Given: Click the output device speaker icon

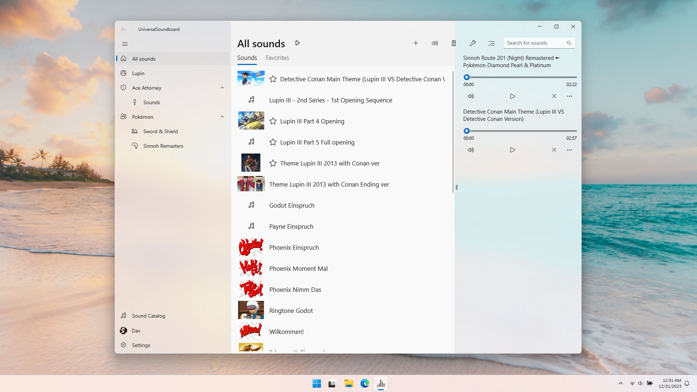Looking at the screenshot, I should 453,43.
